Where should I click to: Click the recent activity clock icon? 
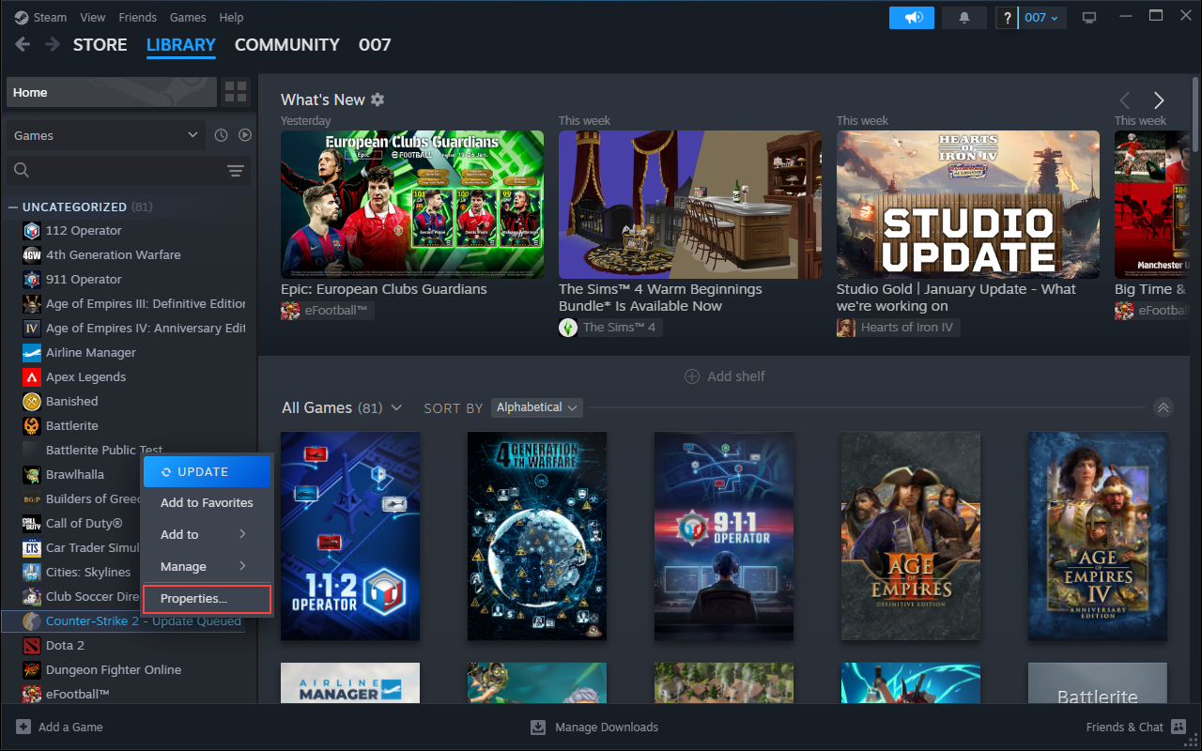[221, 135]
